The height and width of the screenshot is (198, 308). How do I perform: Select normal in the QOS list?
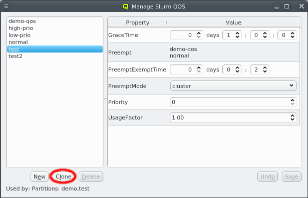pyautogui.click(x=55, y=42)
